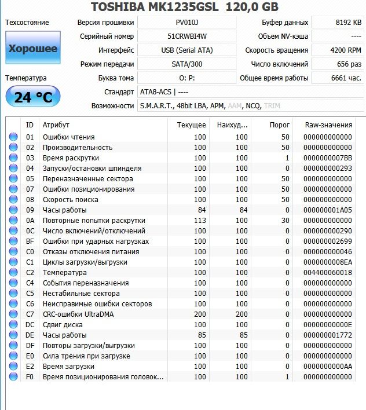The height and width of the screenshot is (410, 366).
Task: Click the volume letter field O: P:
Action: click(187, 78)
